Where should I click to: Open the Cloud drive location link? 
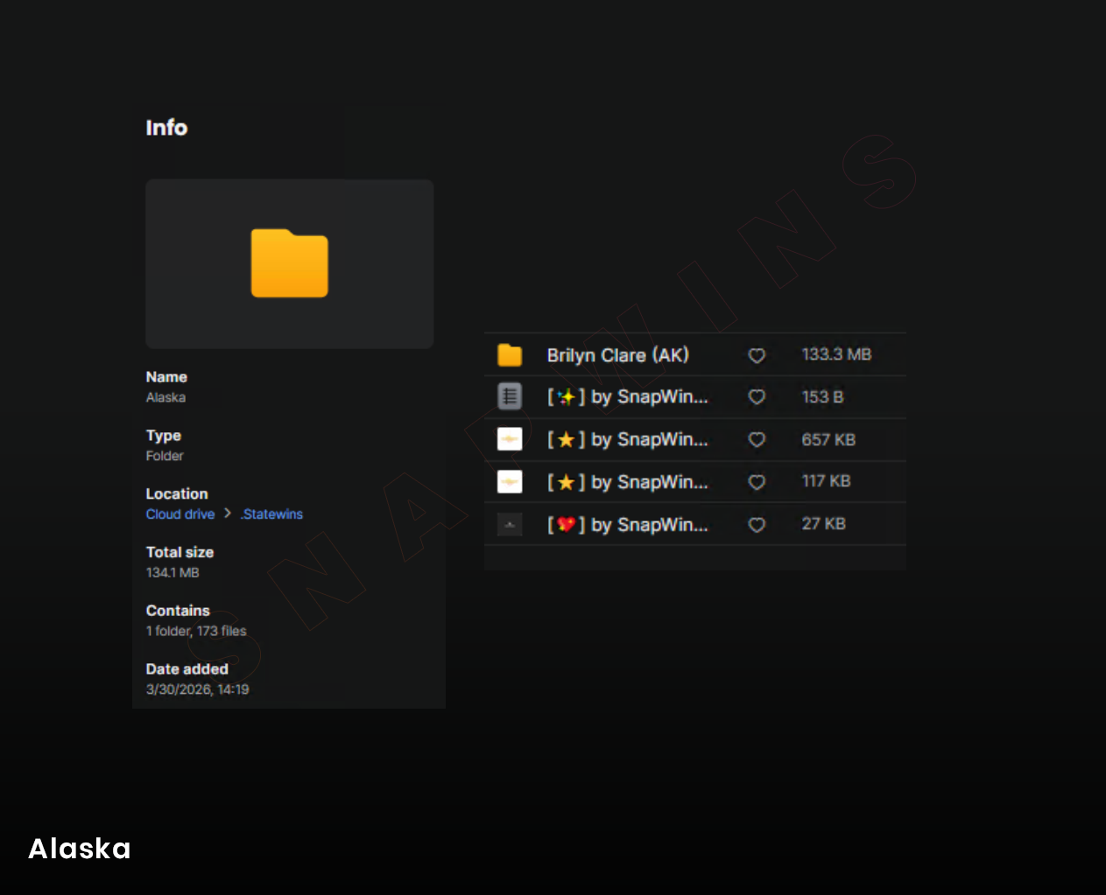click(x=180, y=514)
